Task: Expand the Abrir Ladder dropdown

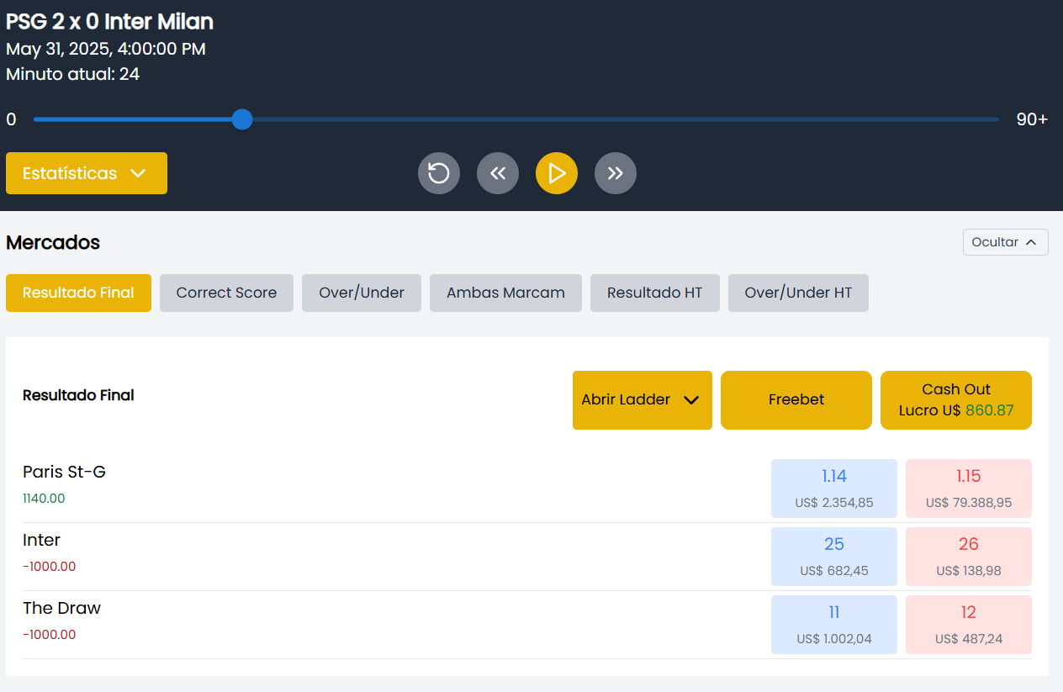Action: coord(642,400)
